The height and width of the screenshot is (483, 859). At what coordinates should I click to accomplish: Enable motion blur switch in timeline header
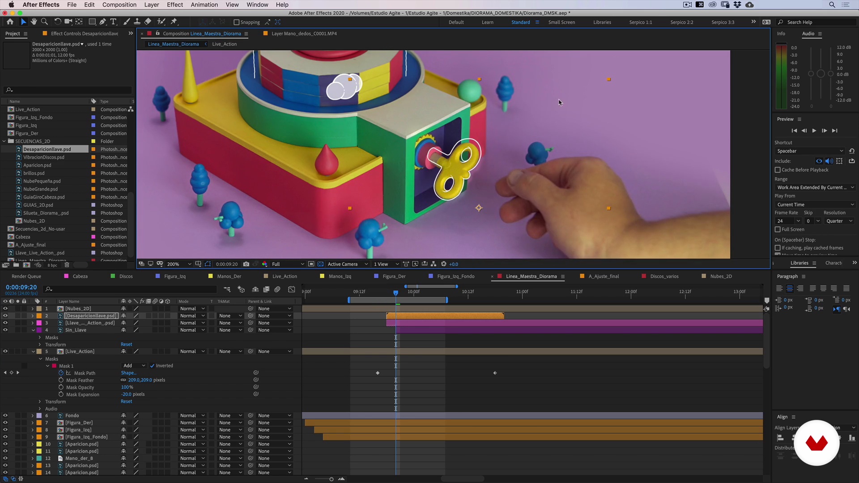coord(277,289)
